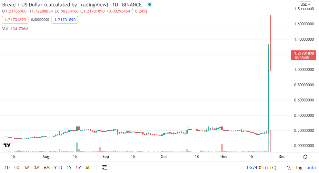Click the blue buy price 1.21701890 button

point(65,20)
